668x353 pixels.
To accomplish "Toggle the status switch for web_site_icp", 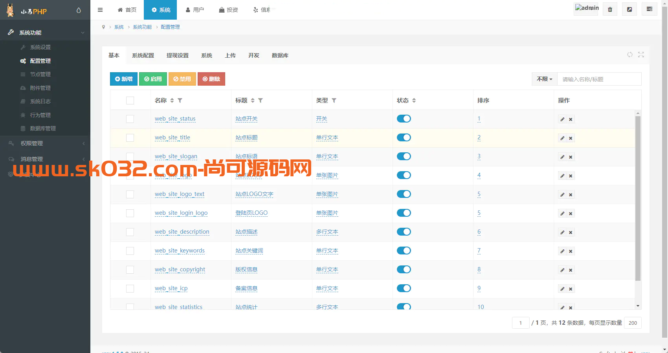I will (404, 288).
